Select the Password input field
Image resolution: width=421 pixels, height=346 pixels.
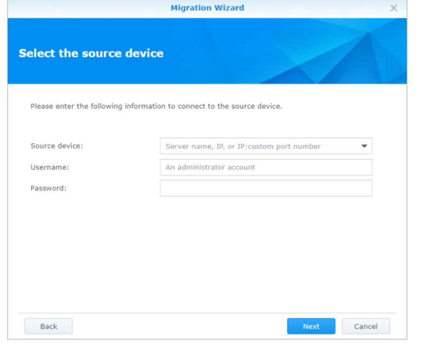point(266,188)
